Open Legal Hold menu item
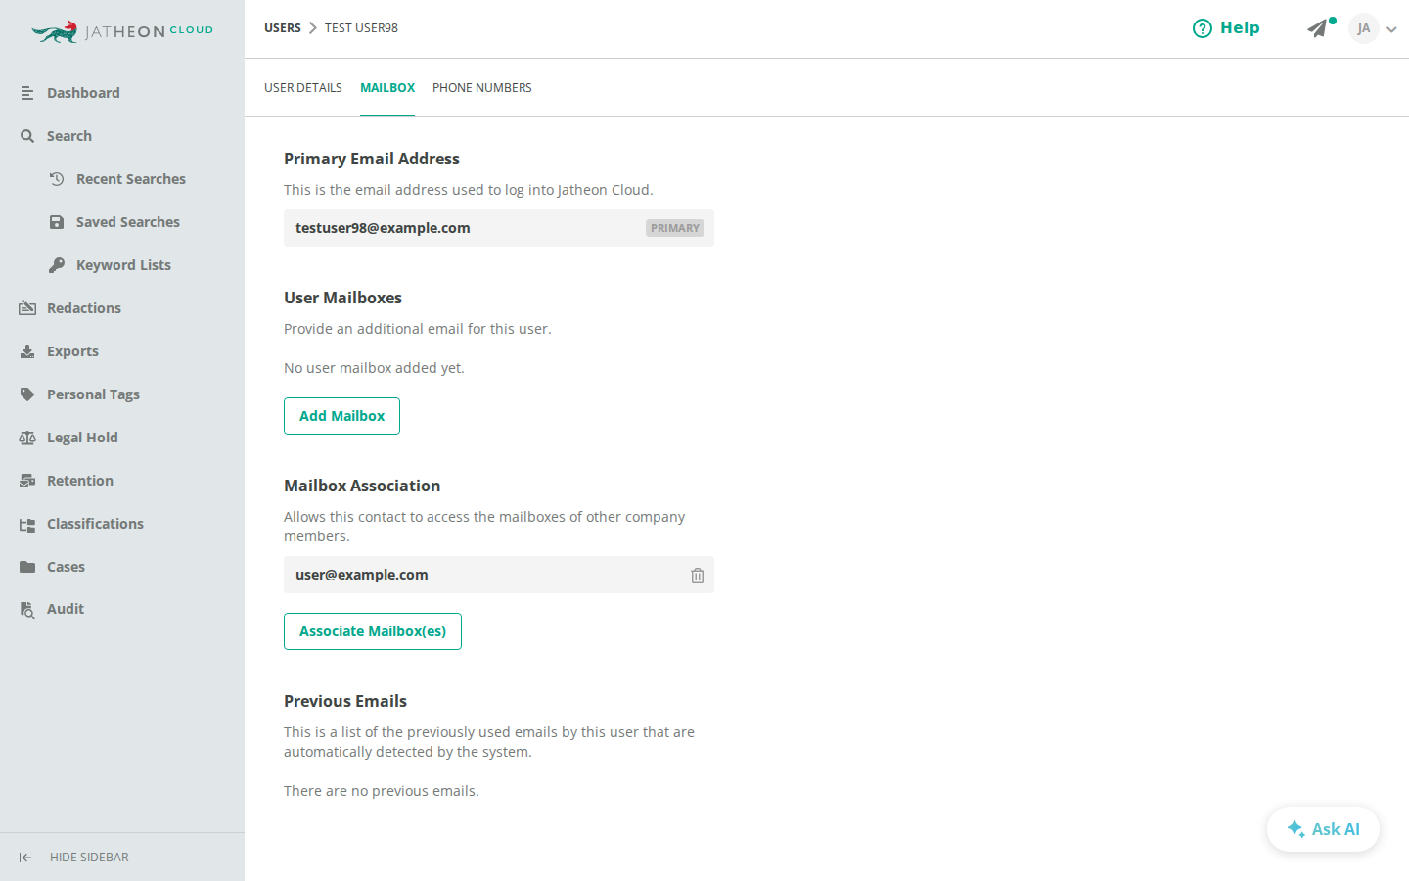This screenshot has width=1409, height=881. (x=82, y=438)
